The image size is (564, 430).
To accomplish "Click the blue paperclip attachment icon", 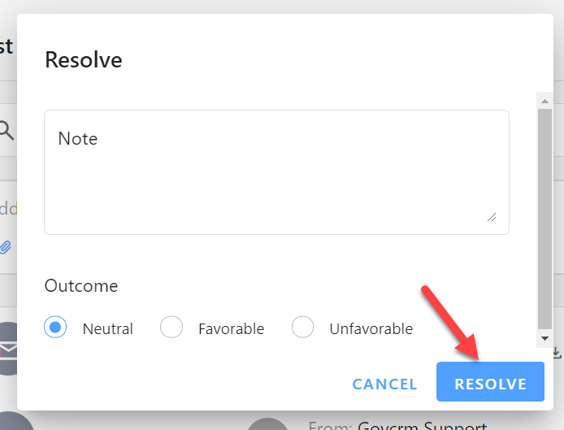I will pyautogui.click(x=6, y=248).
